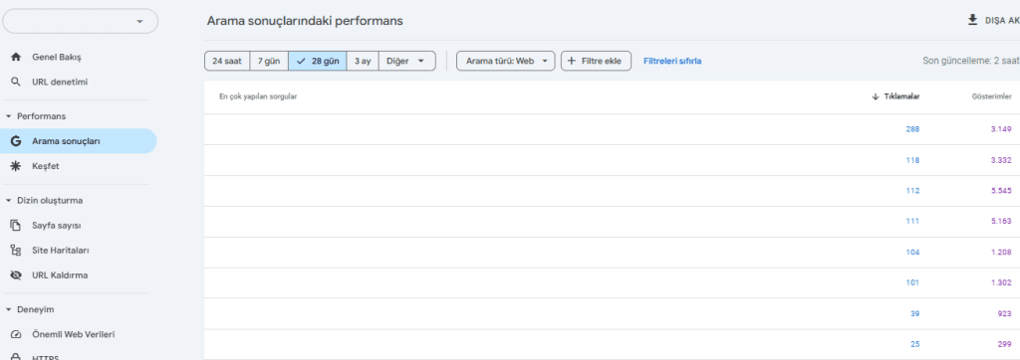Click the Arama sonuçlarındaki performans title
The height and width of the screenshot is (360, 1020).
[305, 21]
